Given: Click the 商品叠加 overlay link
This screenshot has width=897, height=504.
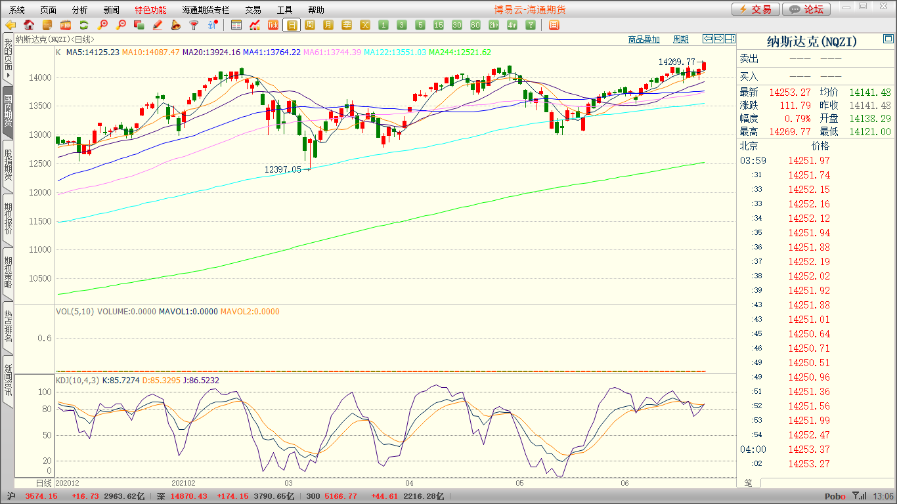Looking at the screenshot, I should [644, 39].
